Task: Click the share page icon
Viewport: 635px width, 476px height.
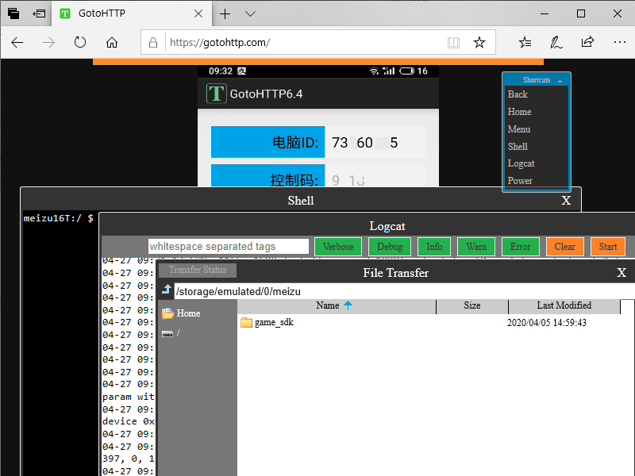Action: 587,43
